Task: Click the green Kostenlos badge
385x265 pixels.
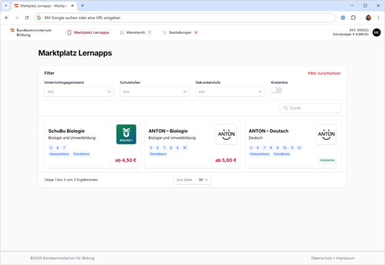Action: (x=327, y=160)
